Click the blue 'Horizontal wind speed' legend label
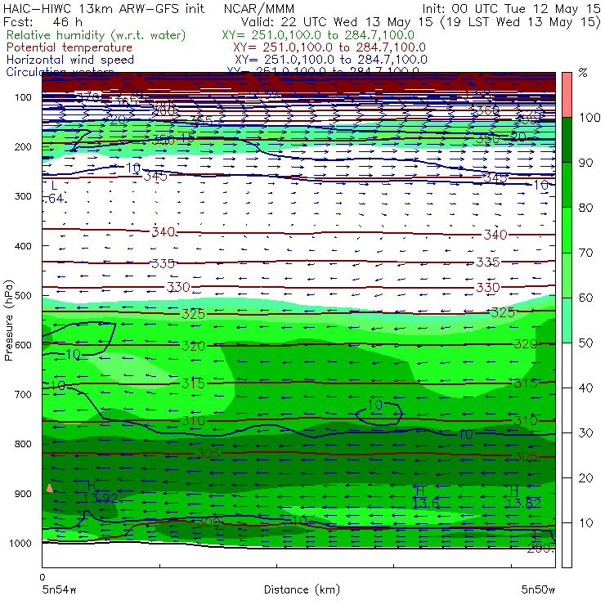 click(x=70, y=60)
